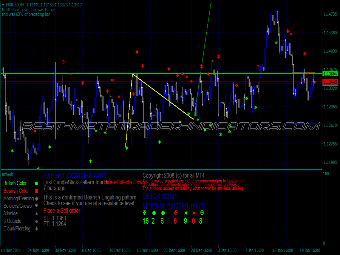Screen dimensions: 340x255
Task: Click the '16 Dec 16:00' time axis label
Action: (x=147, y=250)
